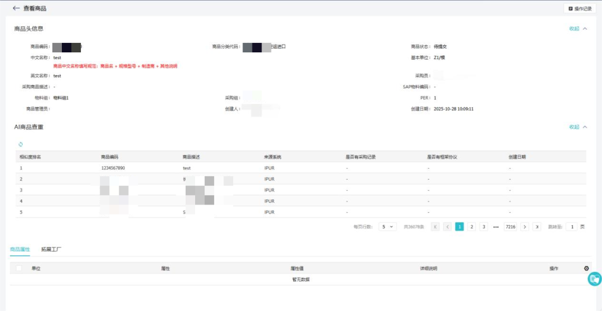Go to page 7216
The image size is (602, 311).
pyautogui.click(x=510, y=227)
